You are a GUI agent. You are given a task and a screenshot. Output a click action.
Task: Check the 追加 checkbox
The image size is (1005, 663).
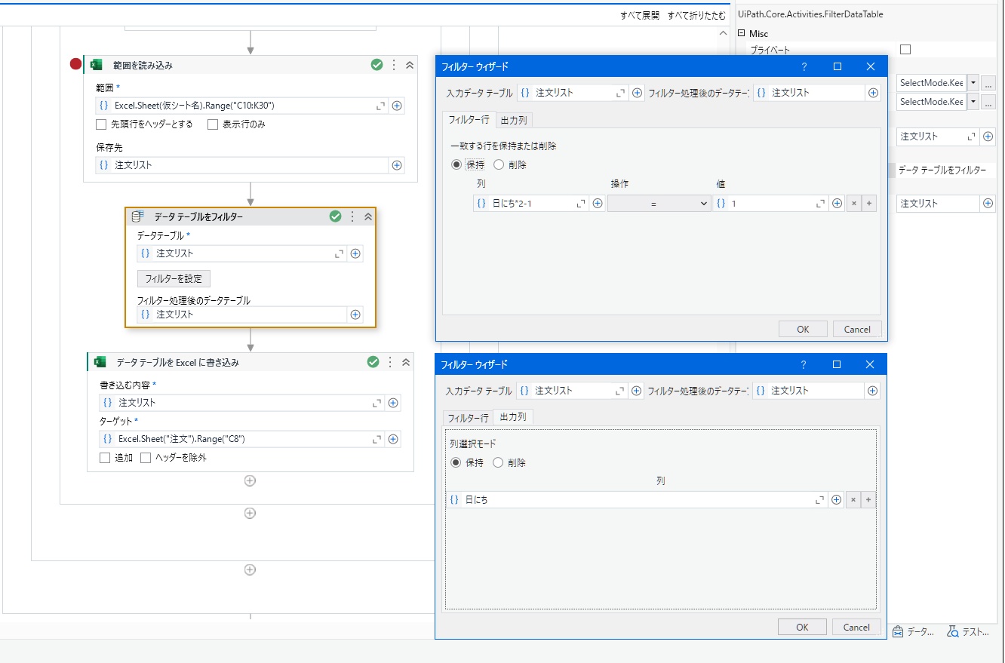[105, 458]
